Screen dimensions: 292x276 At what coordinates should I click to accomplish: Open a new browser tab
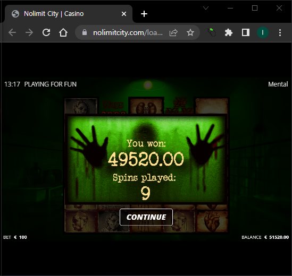pos(144,14)
